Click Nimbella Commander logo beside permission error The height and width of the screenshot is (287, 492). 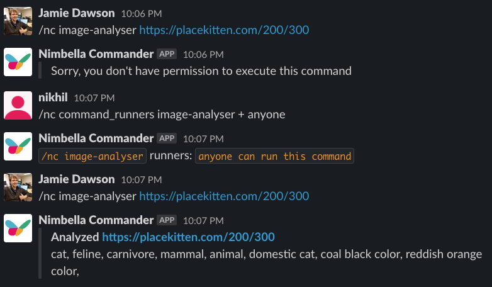18,62
